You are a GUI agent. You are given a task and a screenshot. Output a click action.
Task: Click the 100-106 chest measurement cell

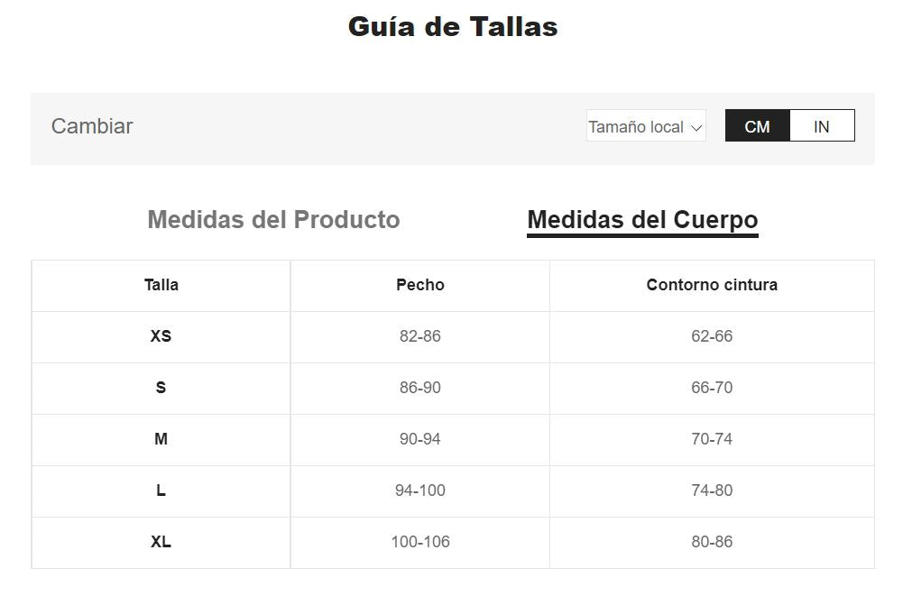pyautogui.click(x=420, y=542)
